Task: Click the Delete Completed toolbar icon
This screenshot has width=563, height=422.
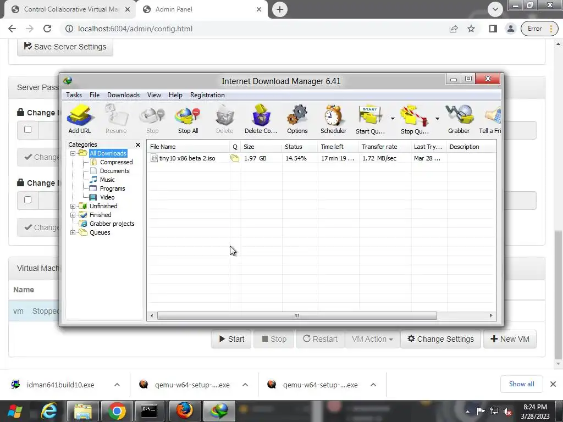Action: 261,119
